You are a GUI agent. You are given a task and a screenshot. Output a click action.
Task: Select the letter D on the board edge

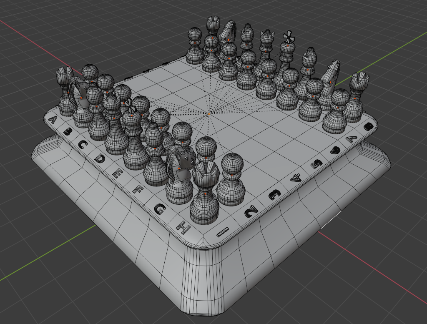click(x=100, y=158)
